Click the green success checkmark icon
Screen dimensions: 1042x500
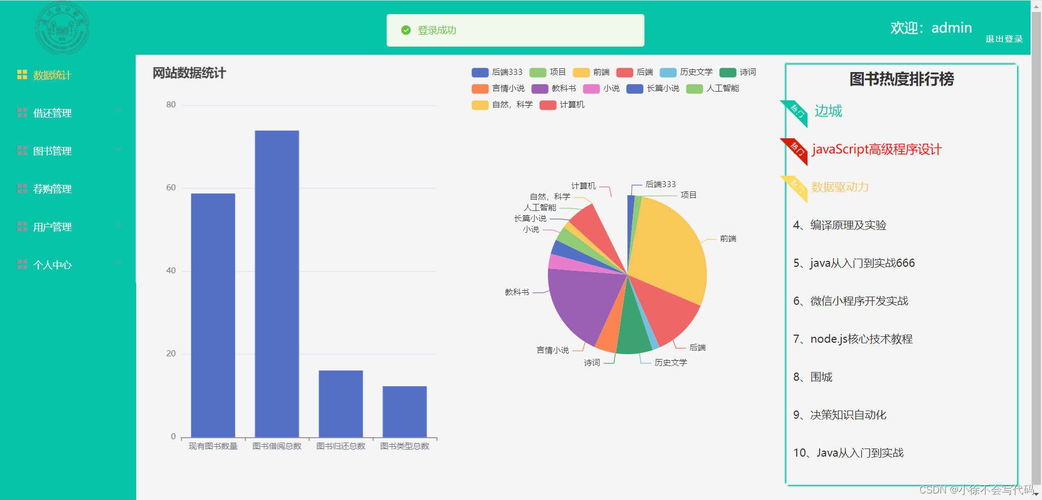406,30
